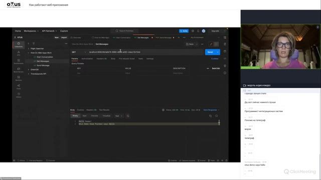The height and width of the screenshot is (180, 321).
Task: Open tab options three-dot menu
Action: 184,37
